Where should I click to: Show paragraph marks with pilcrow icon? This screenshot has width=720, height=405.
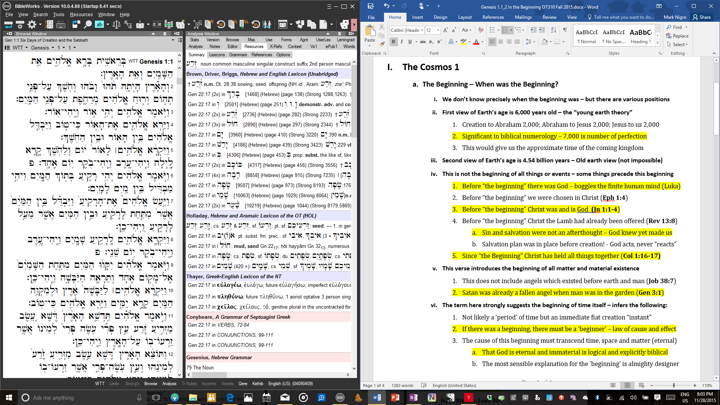[565, 30]
